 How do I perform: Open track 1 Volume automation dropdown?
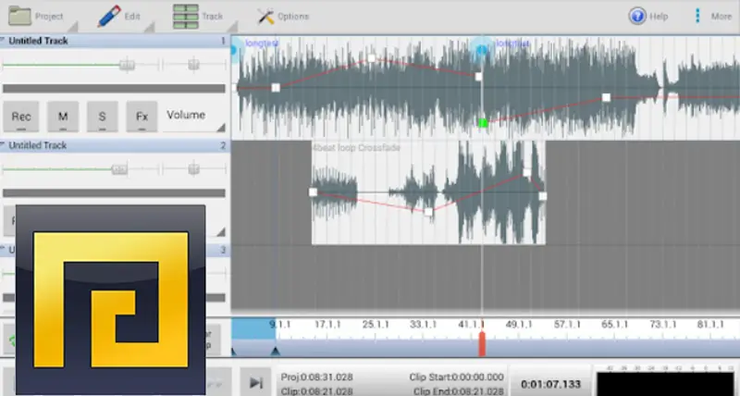pos(194,116)
